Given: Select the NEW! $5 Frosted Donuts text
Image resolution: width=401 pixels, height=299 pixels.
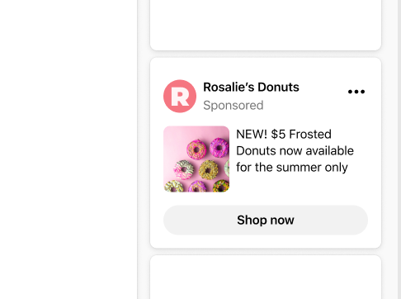Looking at the screenshot, I should (295, 150).
